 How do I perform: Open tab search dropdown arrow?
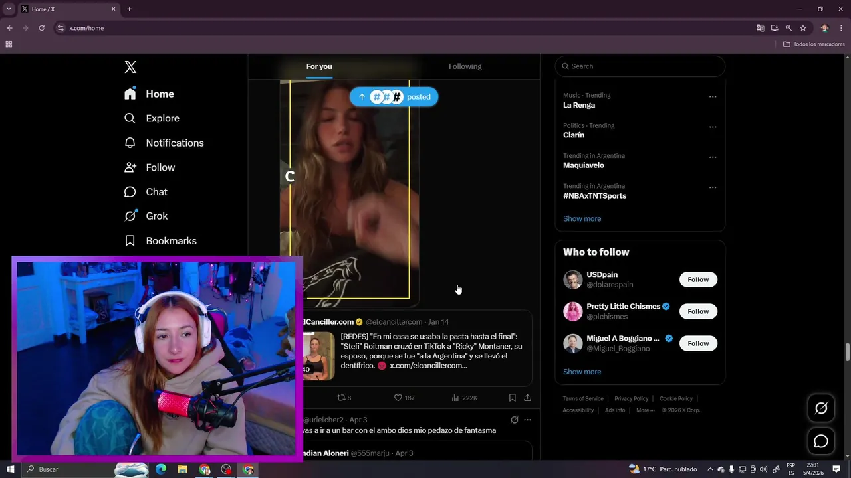pyautogui.click(x=9, y=9)
